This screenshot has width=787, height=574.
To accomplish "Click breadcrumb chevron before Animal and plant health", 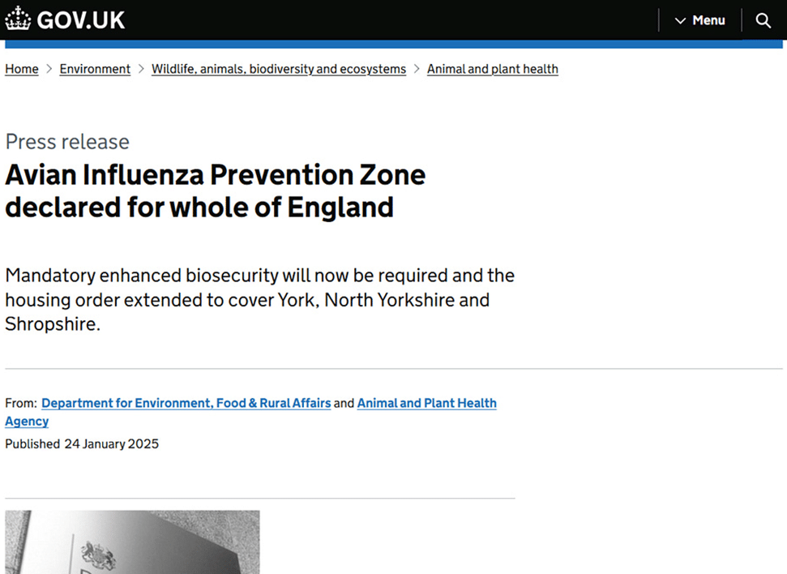I will [417, 69].
